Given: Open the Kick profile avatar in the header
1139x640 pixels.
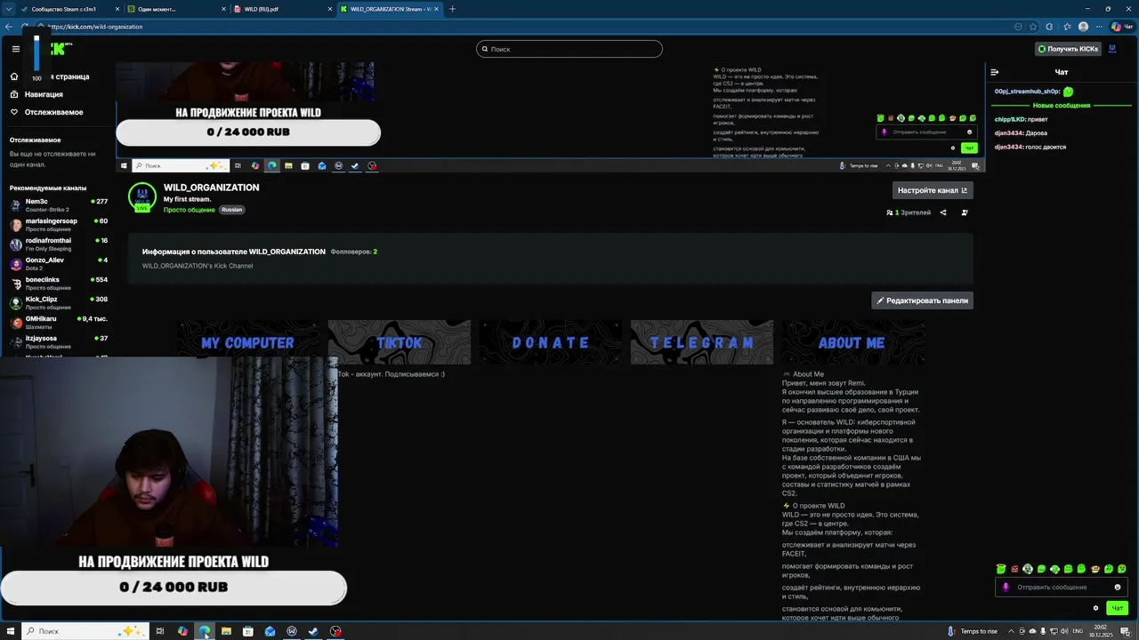Looking at the screenshot, I should pos(1111,49).
